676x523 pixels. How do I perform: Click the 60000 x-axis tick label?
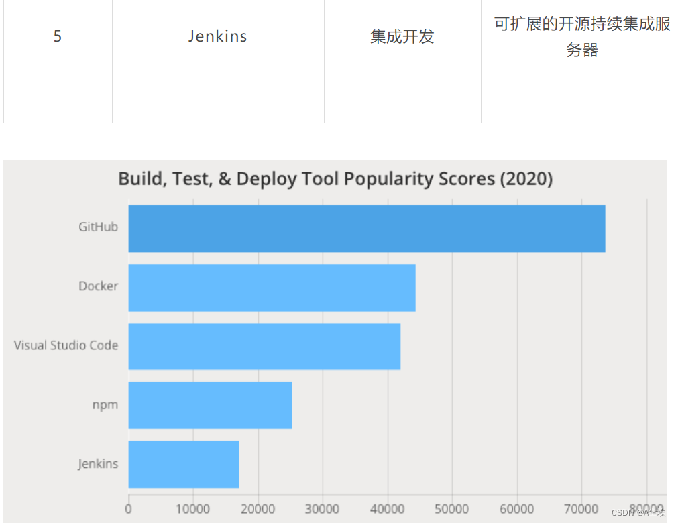point(516,509)
